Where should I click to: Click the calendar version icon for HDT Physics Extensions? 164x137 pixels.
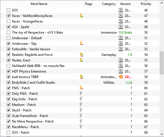coord(121,71)
